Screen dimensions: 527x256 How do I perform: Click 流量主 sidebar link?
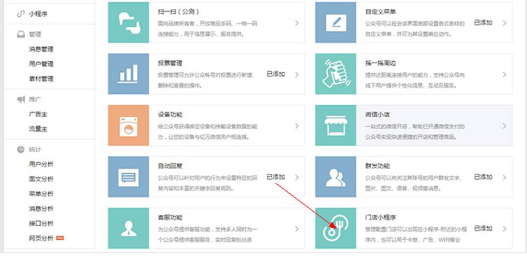coord(38,129)
